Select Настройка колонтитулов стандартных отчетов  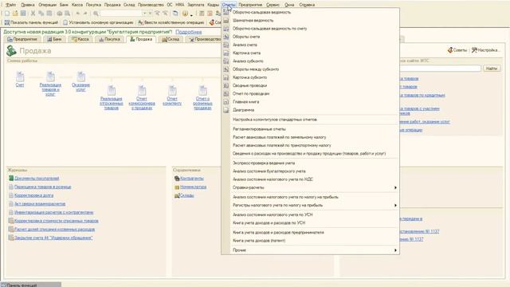(x=274, y=120)
